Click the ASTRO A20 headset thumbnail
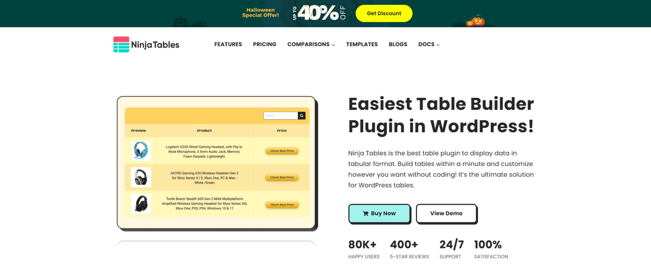651x280 pixels. [141, 177]
